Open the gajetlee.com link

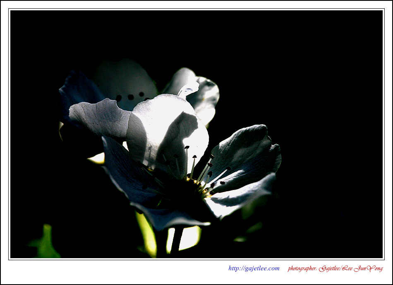click(254, 268)
